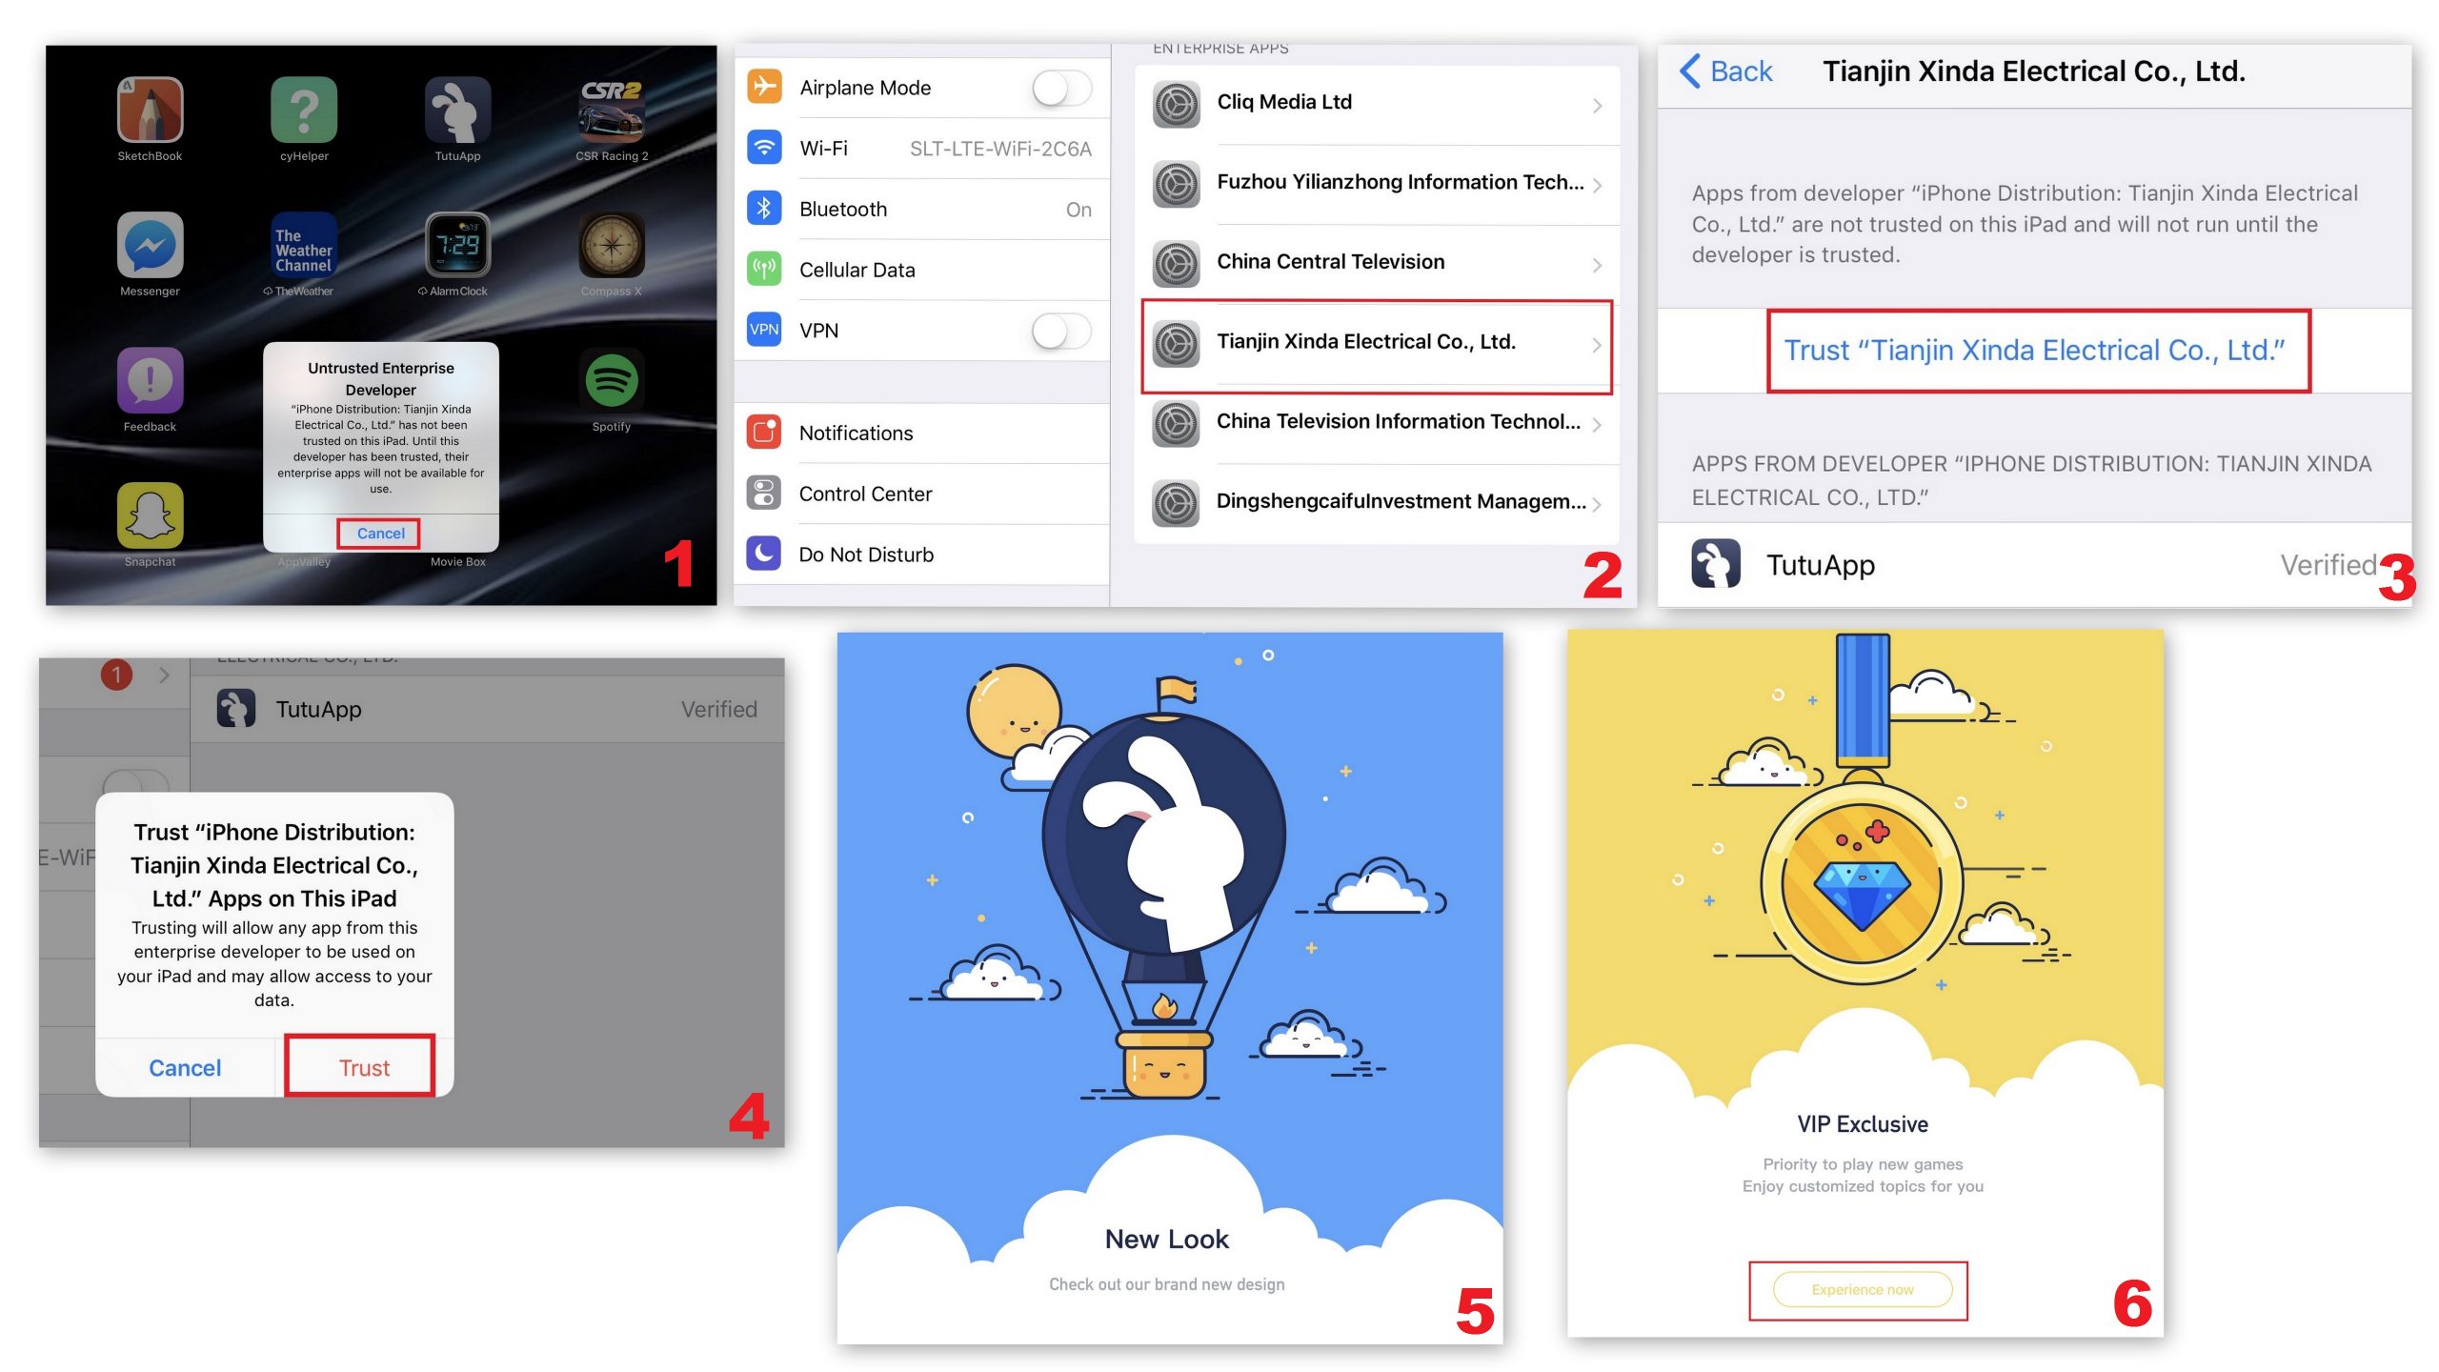
Task: Click Trust in confirmation dialog
Action: click(364, 1067)
